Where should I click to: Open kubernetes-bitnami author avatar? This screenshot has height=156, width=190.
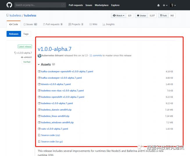[40, 56]
